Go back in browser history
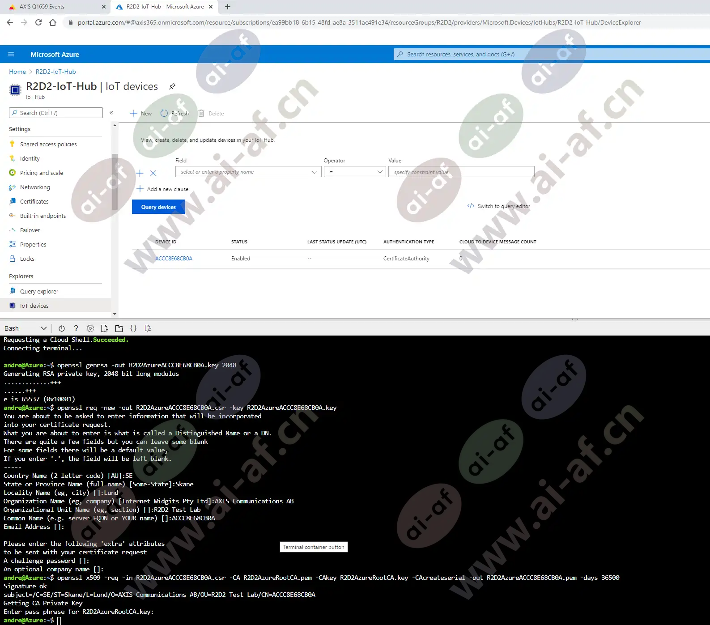This screenshot has width=710, height=625. coord(10,22)
